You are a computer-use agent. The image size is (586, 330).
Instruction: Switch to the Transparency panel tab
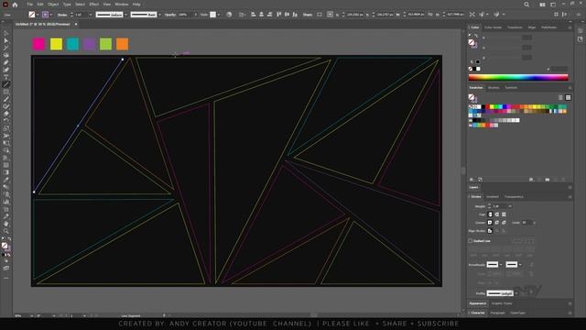(x=514, y=197)
